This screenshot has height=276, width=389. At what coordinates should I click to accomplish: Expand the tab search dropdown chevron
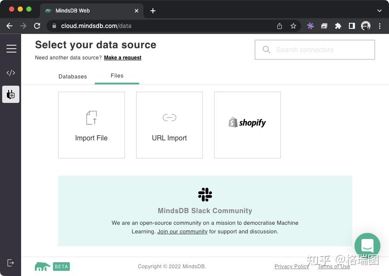pyautogui.click(x=379, y=10)
